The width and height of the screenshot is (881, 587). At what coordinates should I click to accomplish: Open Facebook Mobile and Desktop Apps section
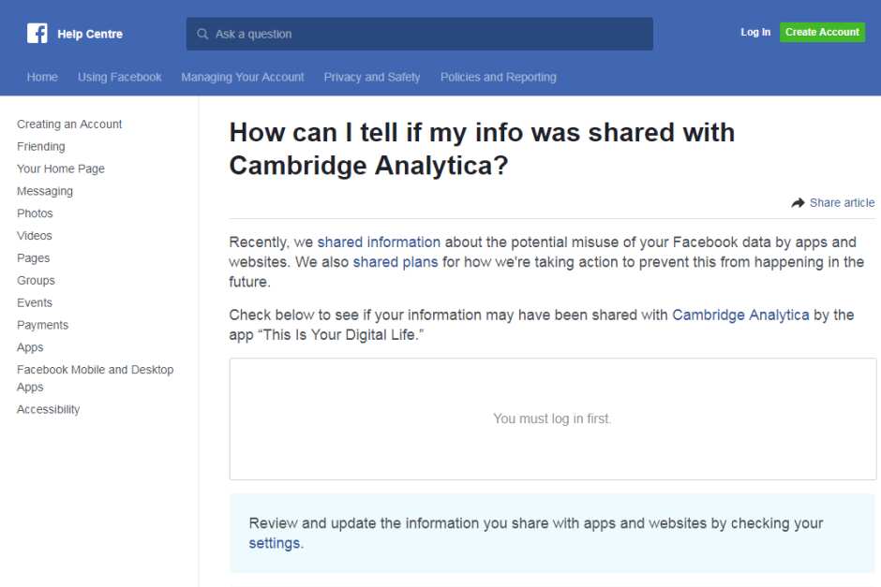[x=95, y=369]
